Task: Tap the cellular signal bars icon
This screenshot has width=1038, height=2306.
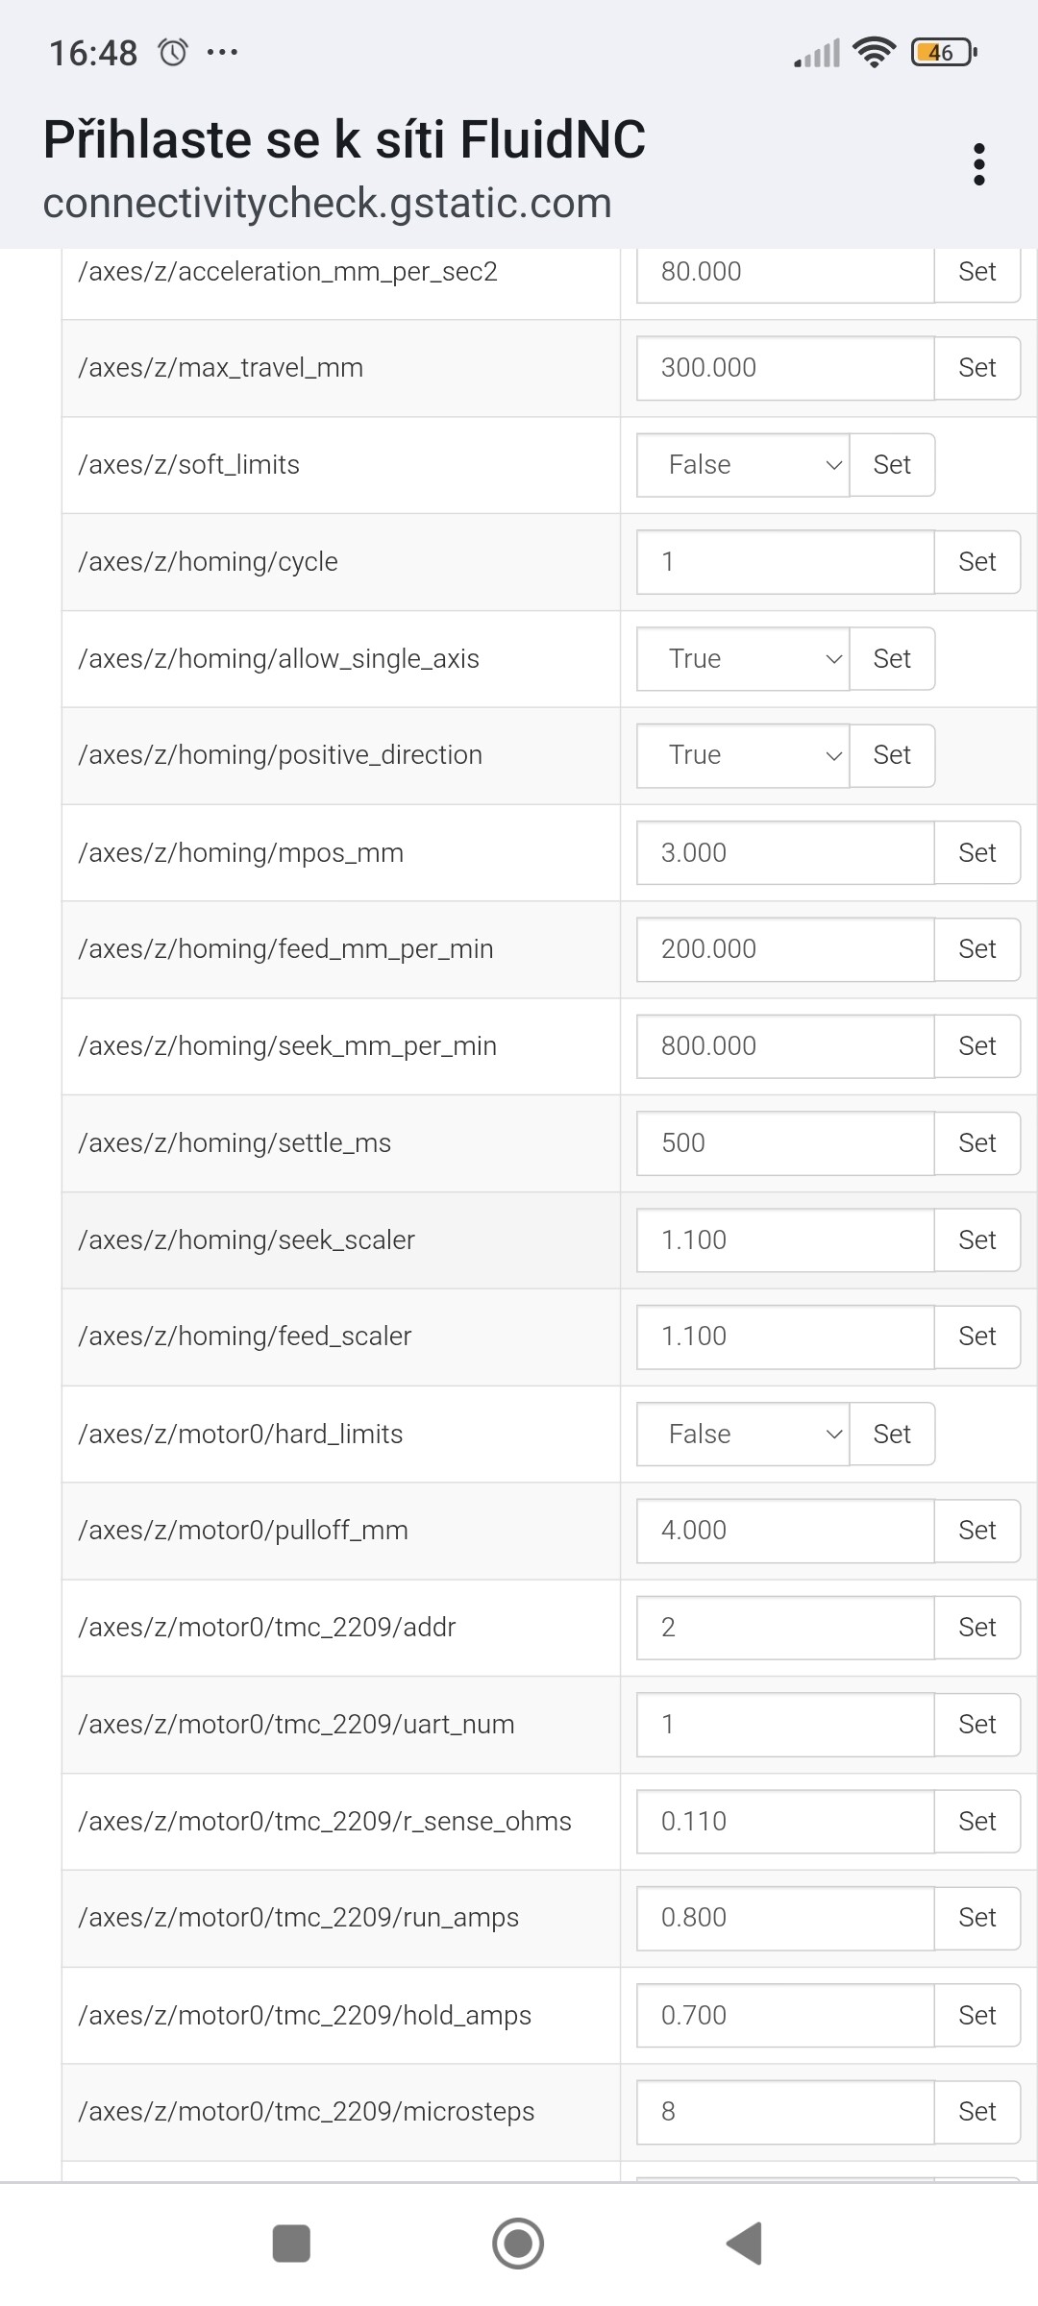Action: [817, 53]
